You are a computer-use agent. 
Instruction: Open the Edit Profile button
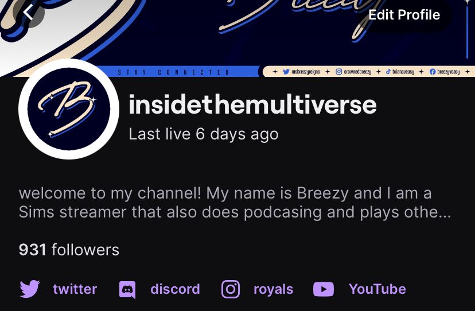coord(404,15)
